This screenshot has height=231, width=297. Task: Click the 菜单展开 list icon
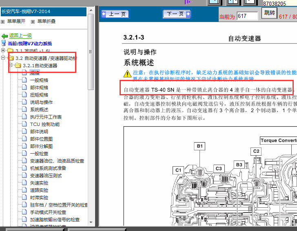(x=2, y=22)
